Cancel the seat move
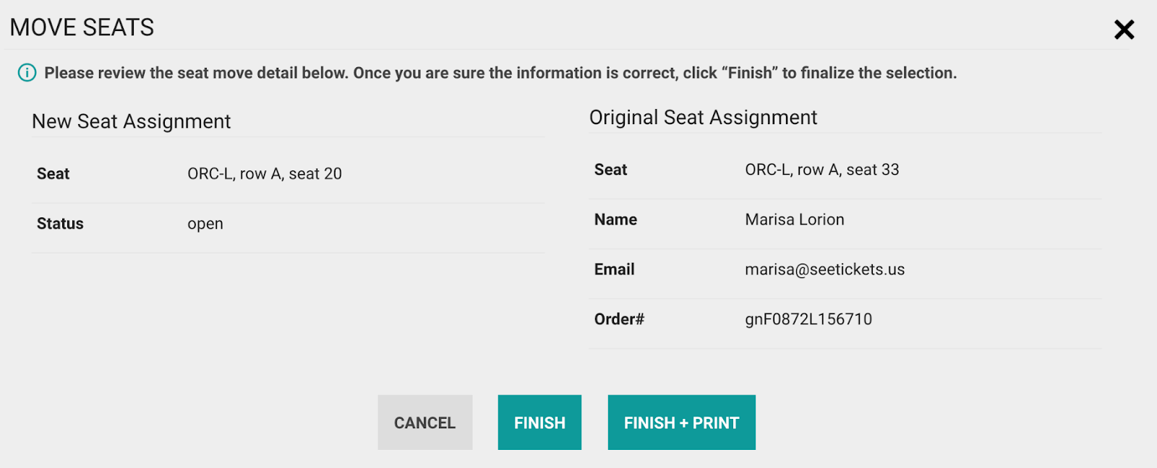 pos(425,422)
